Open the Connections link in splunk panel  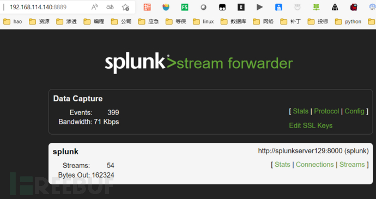314,165
